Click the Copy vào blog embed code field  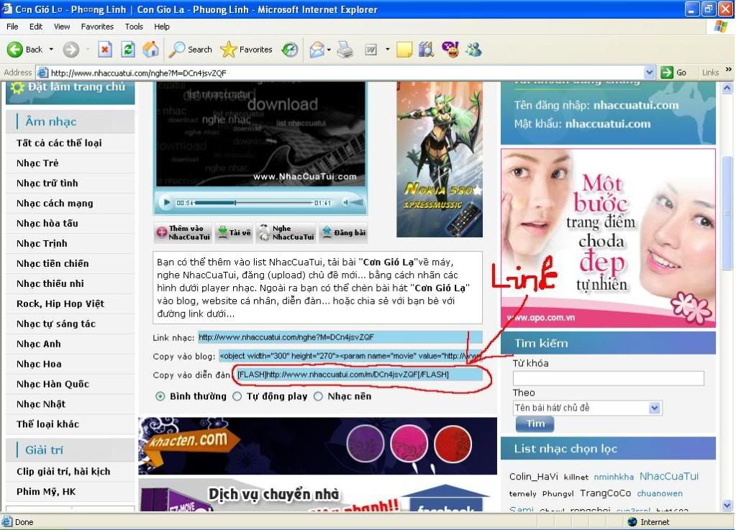click(x=350, y=356)
